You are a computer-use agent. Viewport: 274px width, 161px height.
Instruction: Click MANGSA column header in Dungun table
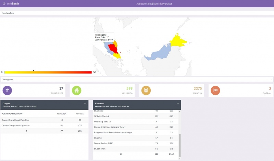(x=80, y=114)
